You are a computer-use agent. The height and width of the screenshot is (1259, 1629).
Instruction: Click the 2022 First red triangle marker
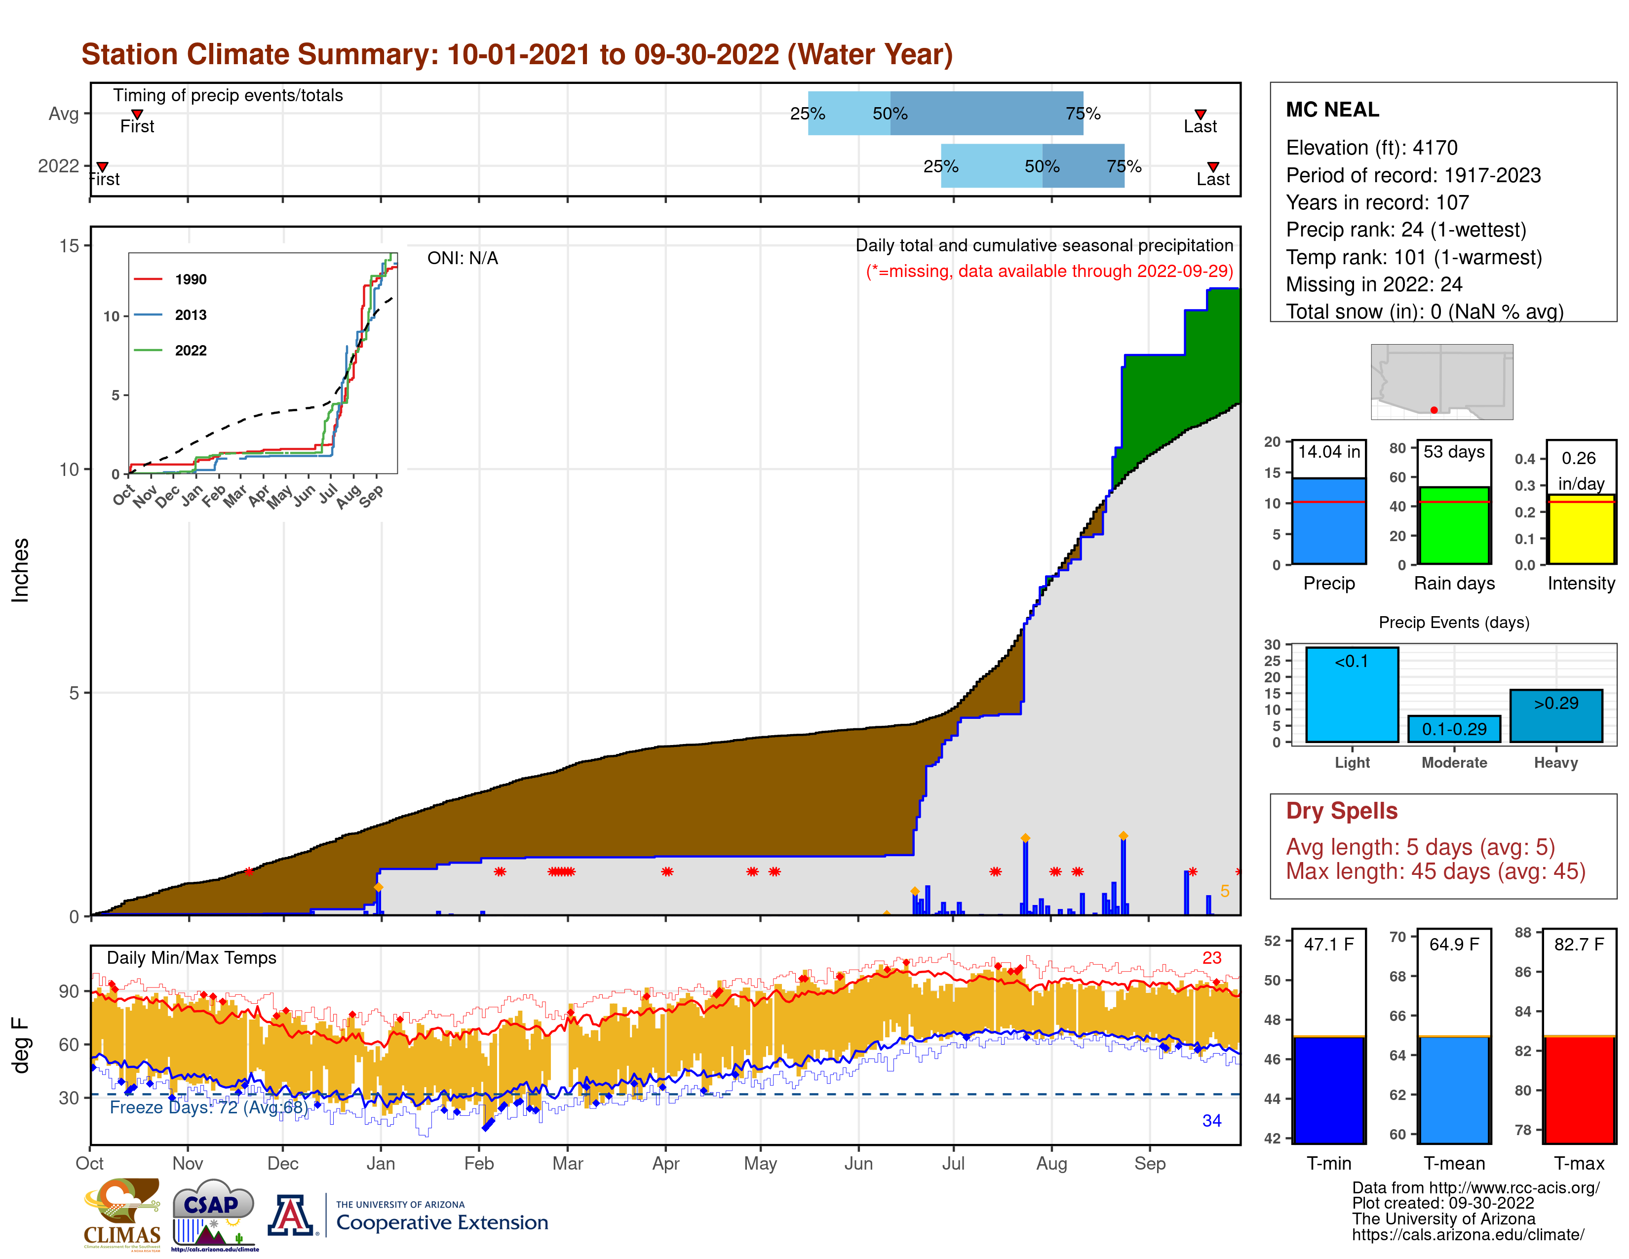(103, 167)
